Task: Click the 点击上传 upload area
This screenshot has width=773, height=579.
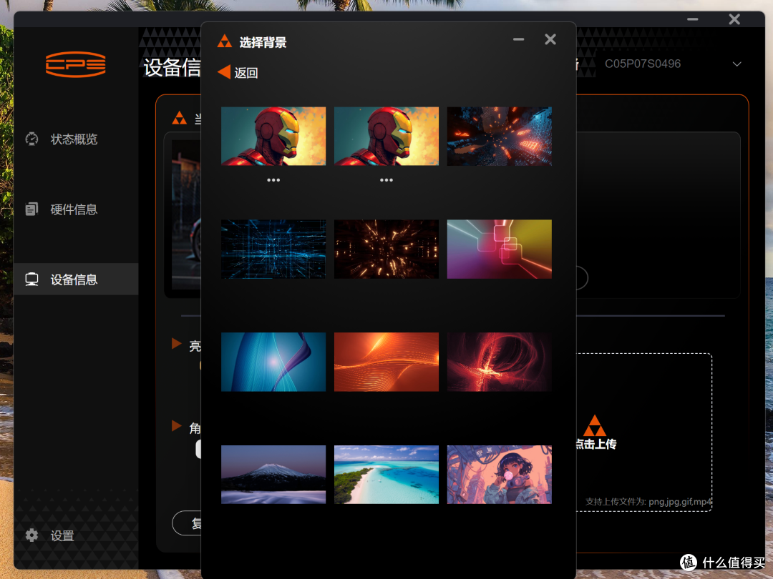Action: pyautogui.click(x=644, y=432)
